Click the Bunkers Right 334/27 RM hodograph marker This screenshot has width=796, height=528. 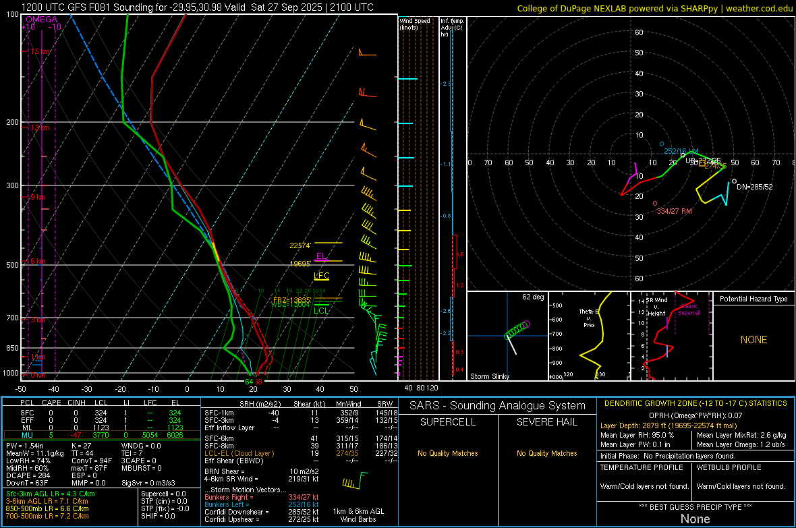(655, 204)
